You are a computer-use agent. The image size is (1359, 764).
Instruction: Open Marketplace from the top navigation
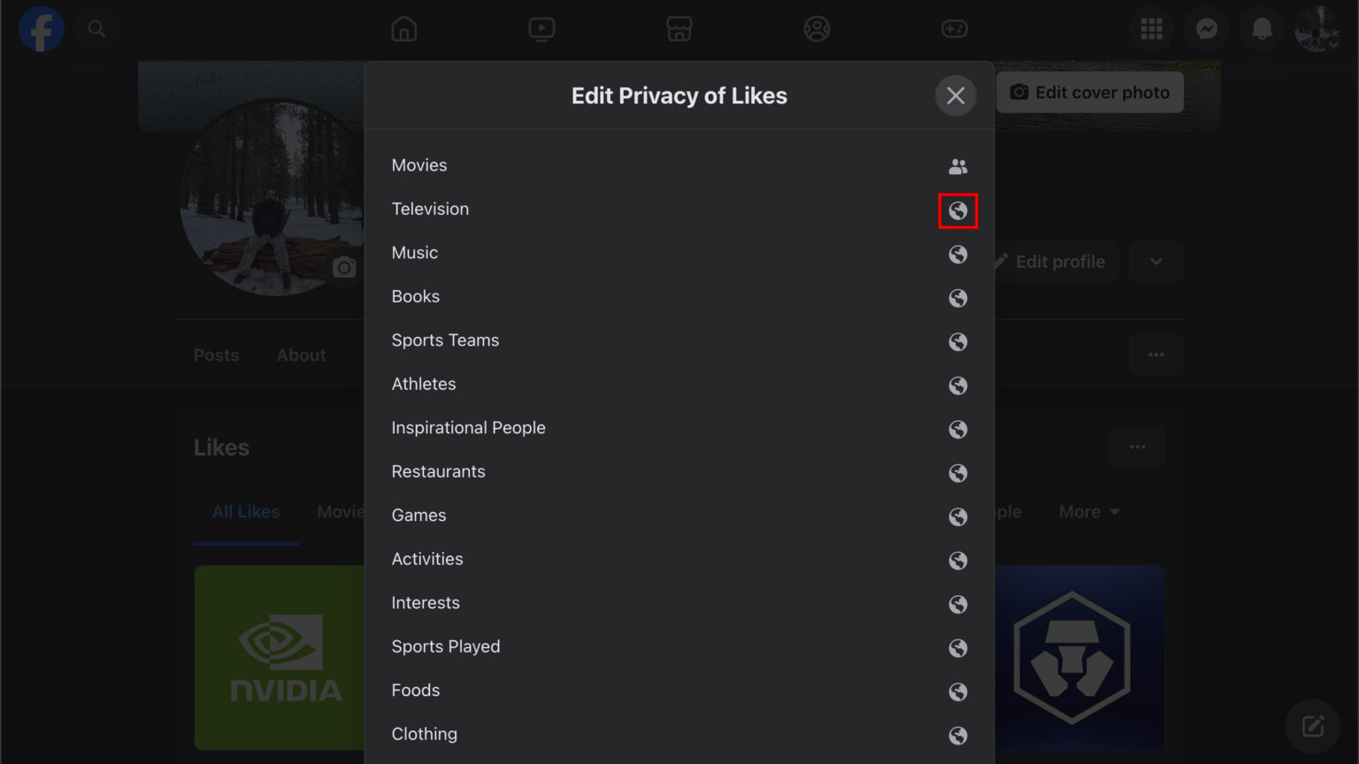pyautogui.click(x=679, y=28)
